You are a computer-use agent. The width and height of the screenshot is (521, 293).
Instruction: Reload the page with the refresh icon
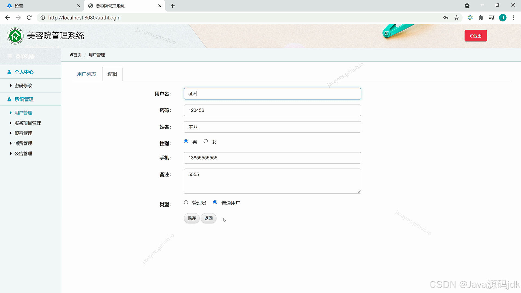pos(29,18)
